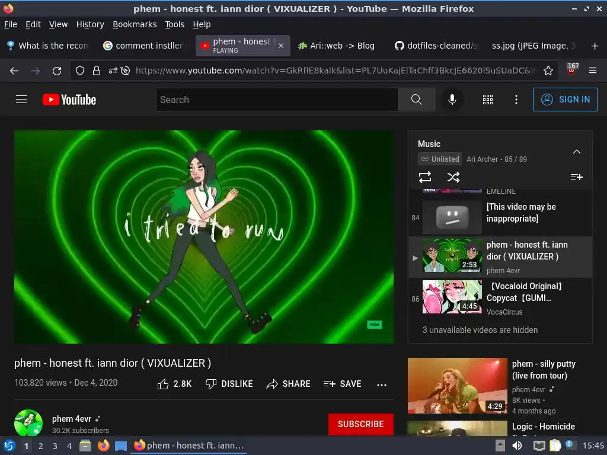Click the main video player
The height and width of the screenshot is (455, 607).
(x=204, y=237)
